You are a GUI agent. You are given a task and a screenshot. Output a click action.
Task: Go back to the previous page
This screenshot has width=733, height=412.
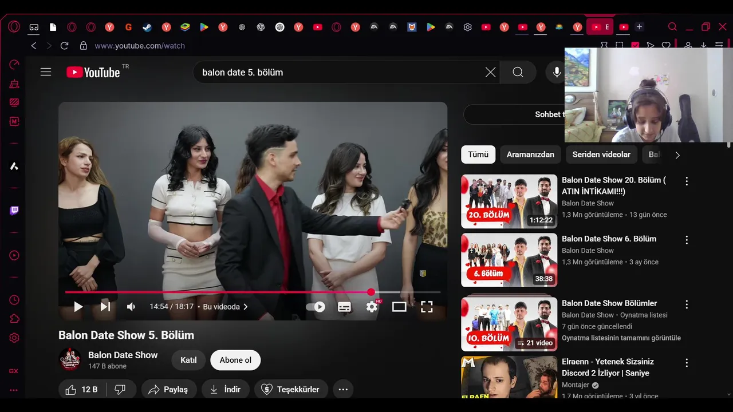tap(34, 46)
